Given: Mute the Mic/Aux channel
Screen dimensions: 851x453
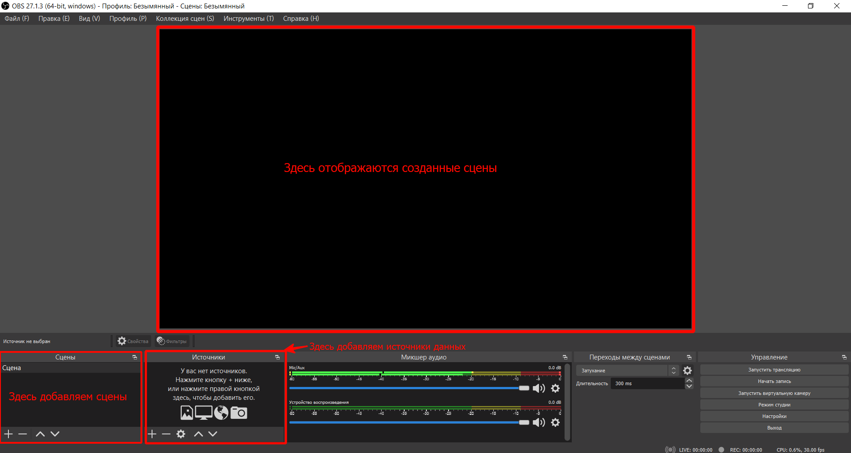Looking at the screenshot, I should (x=539, y=388).
